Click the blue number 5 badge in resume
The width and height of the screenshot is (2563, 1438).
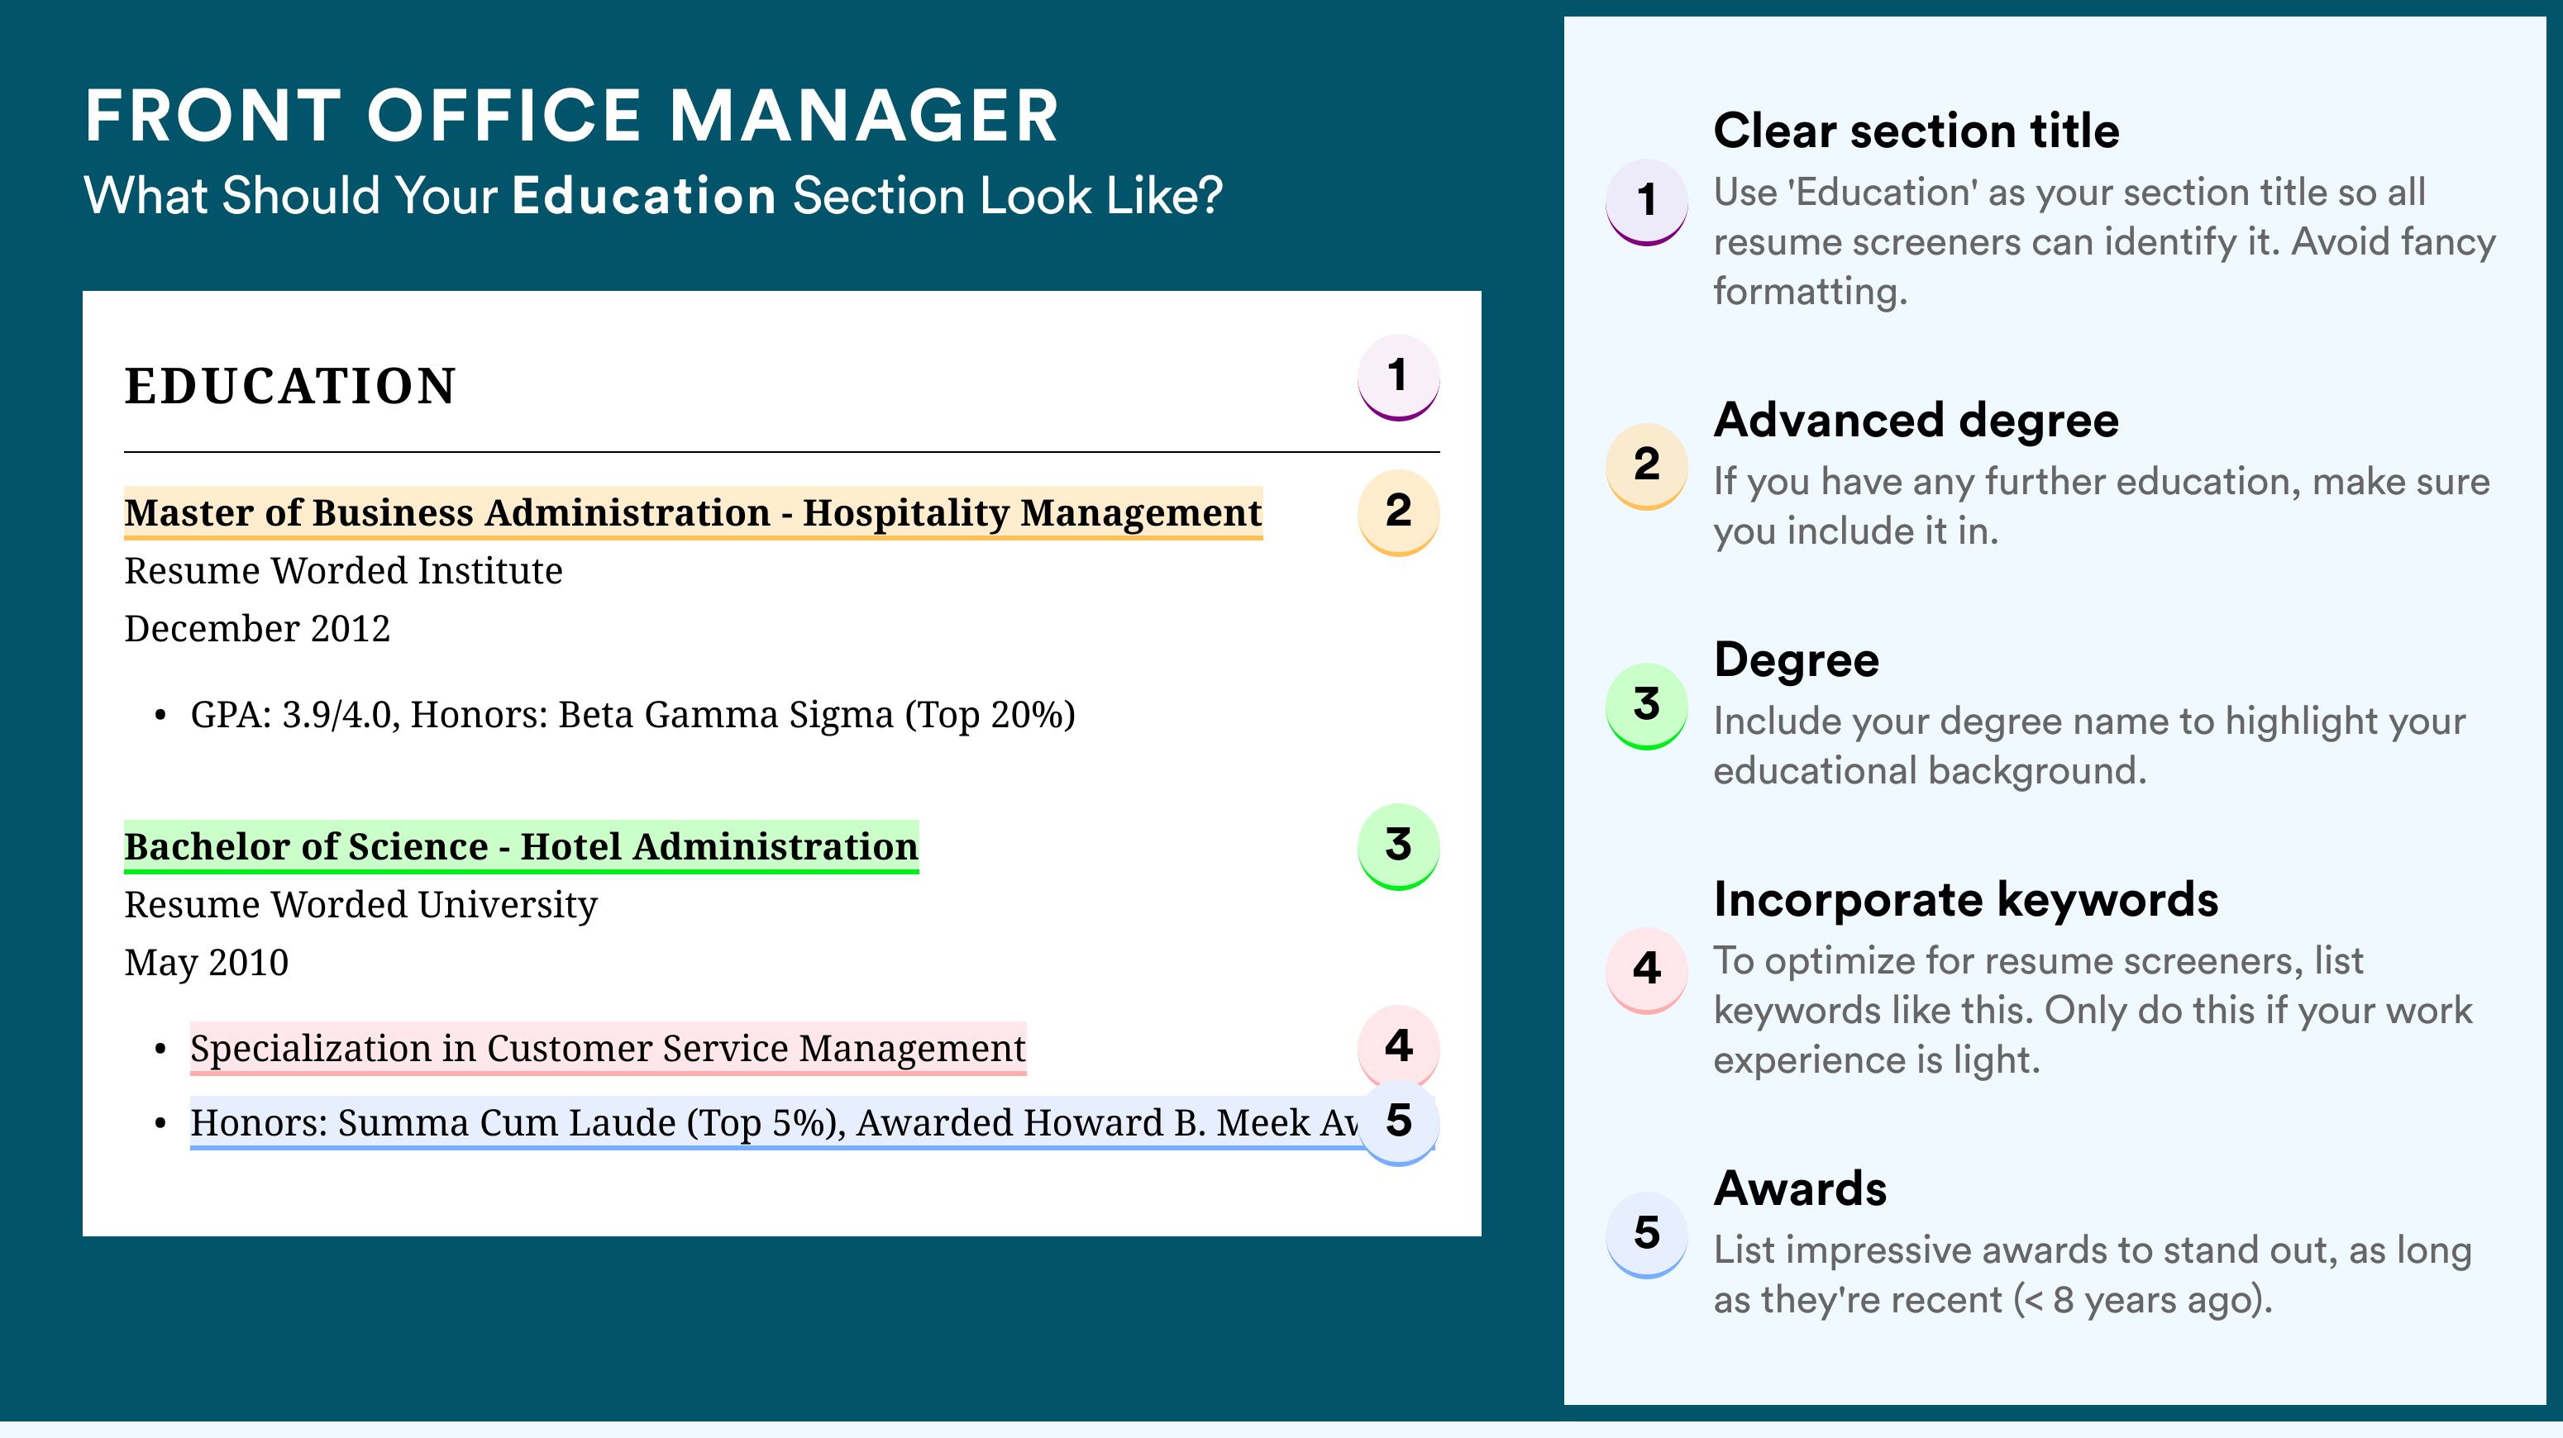(x=1398, y=1121)
